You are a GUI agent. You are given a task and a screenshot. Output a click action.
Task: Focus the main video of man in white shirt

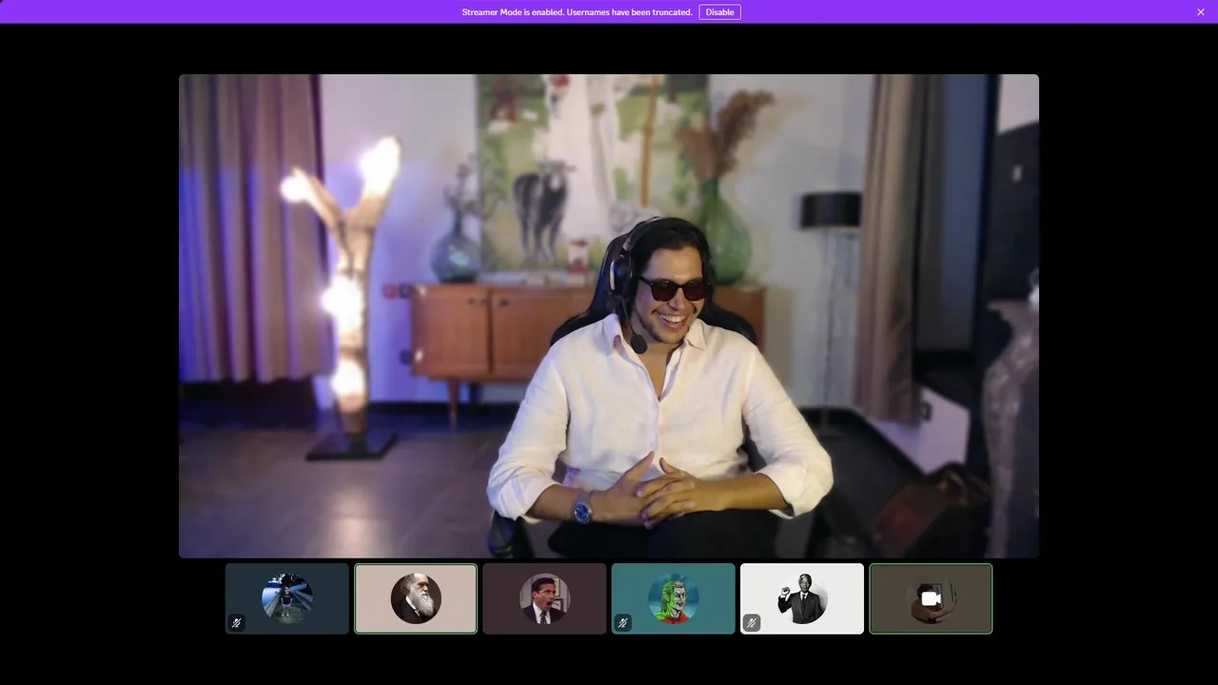pyautogui.click(x=609, y=316)
